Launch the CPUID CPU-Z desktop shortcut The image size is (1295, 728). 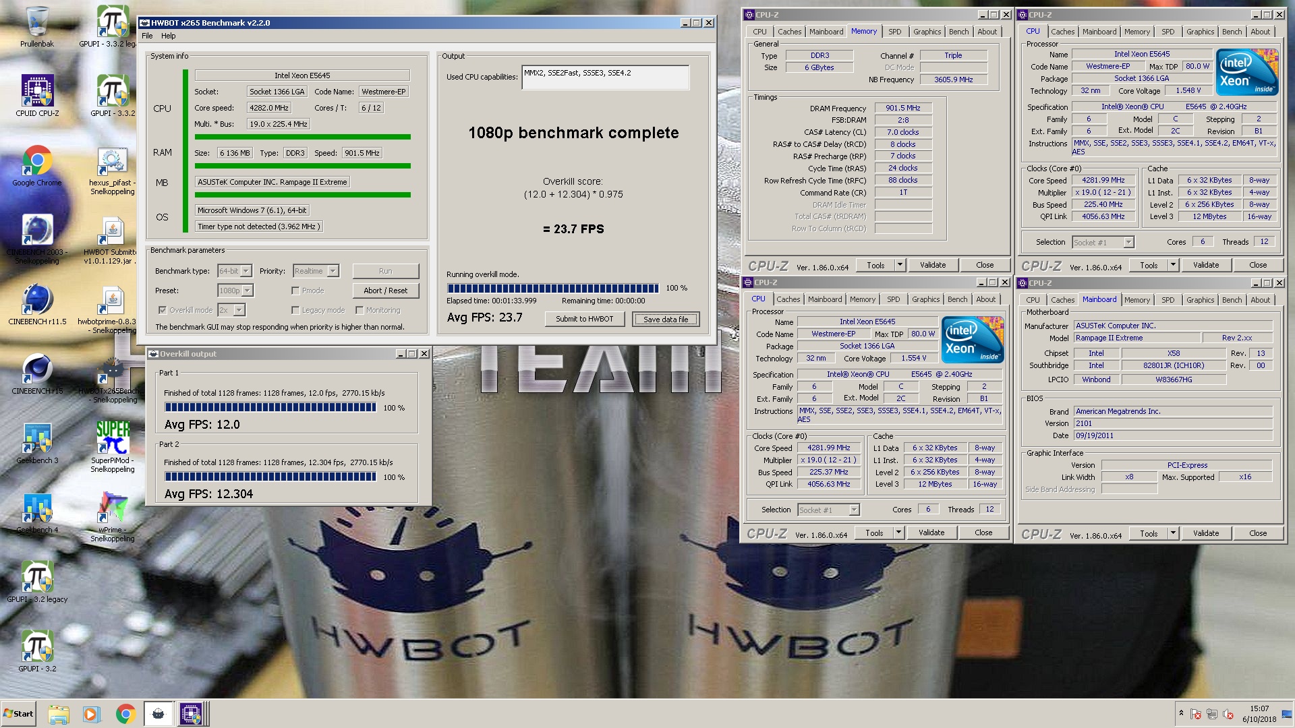pos(37,96)
